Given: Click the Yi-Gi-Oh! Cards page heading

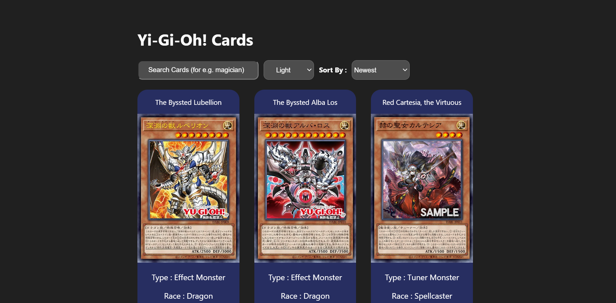Looking at the screenshot, I should tap(195, 40).
